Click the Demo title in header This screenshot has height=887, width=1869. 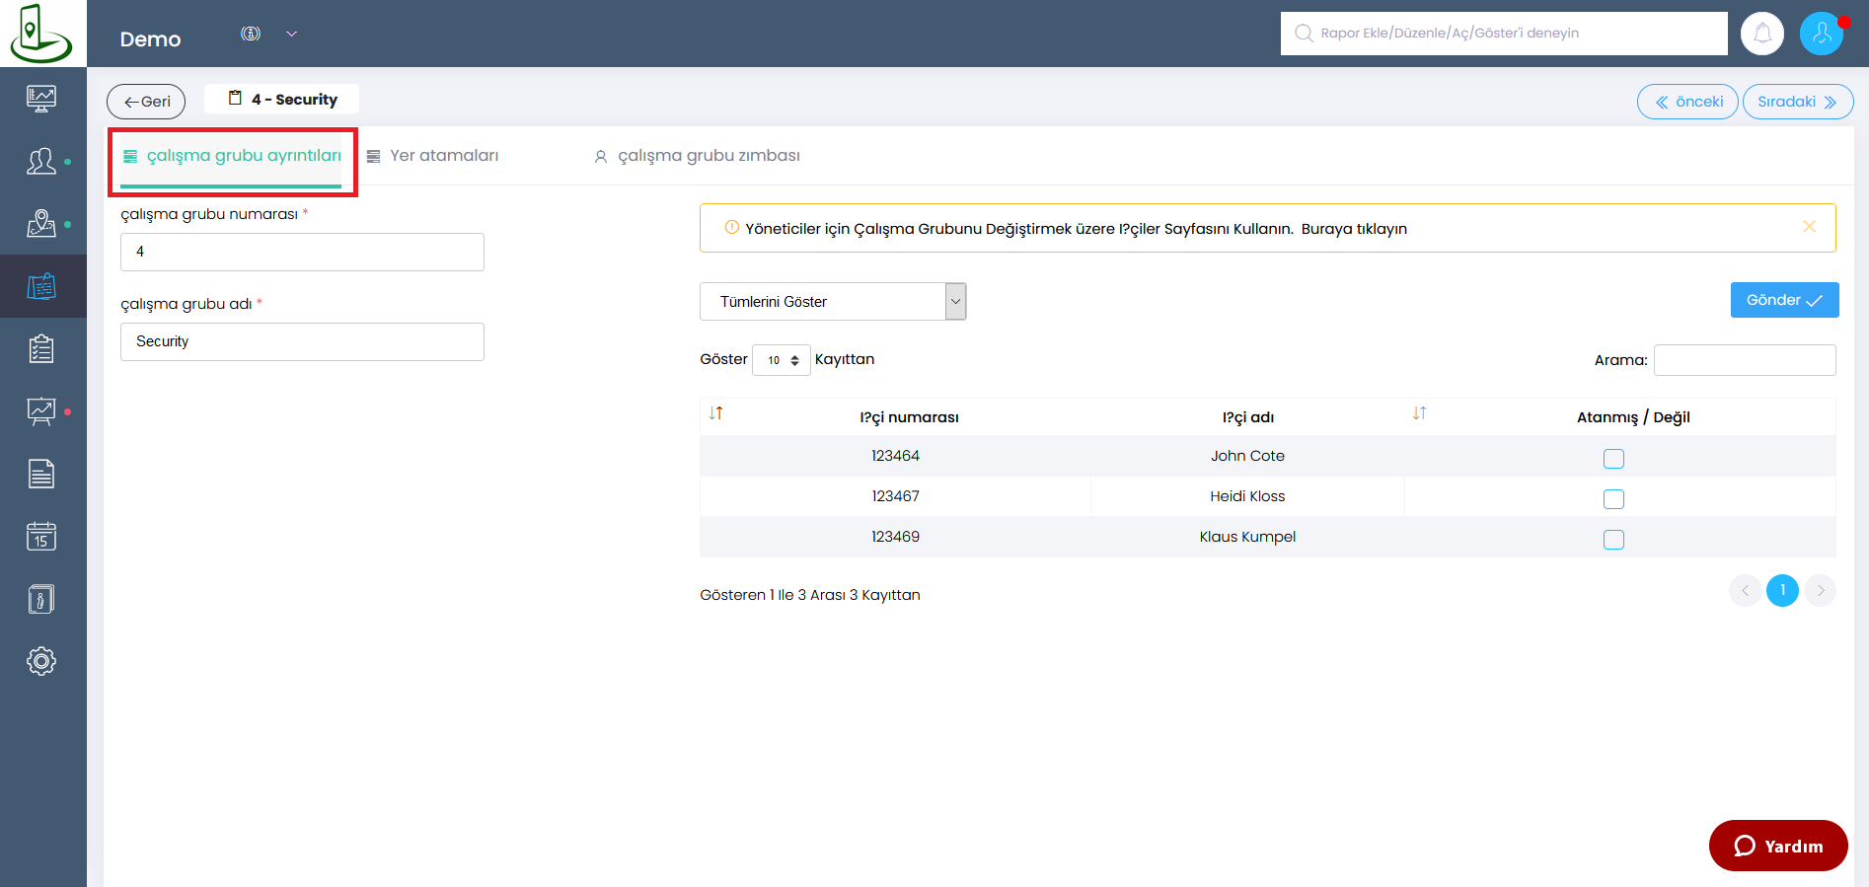(150, 39)
